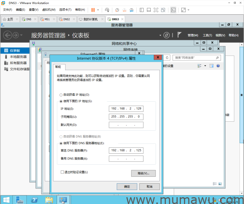Image resolution: width=244 pixels, height=204 pixels.
Task: Enable 退出时验证设置 checkbox
Action: pyautogui.click(x=62, y=172)
